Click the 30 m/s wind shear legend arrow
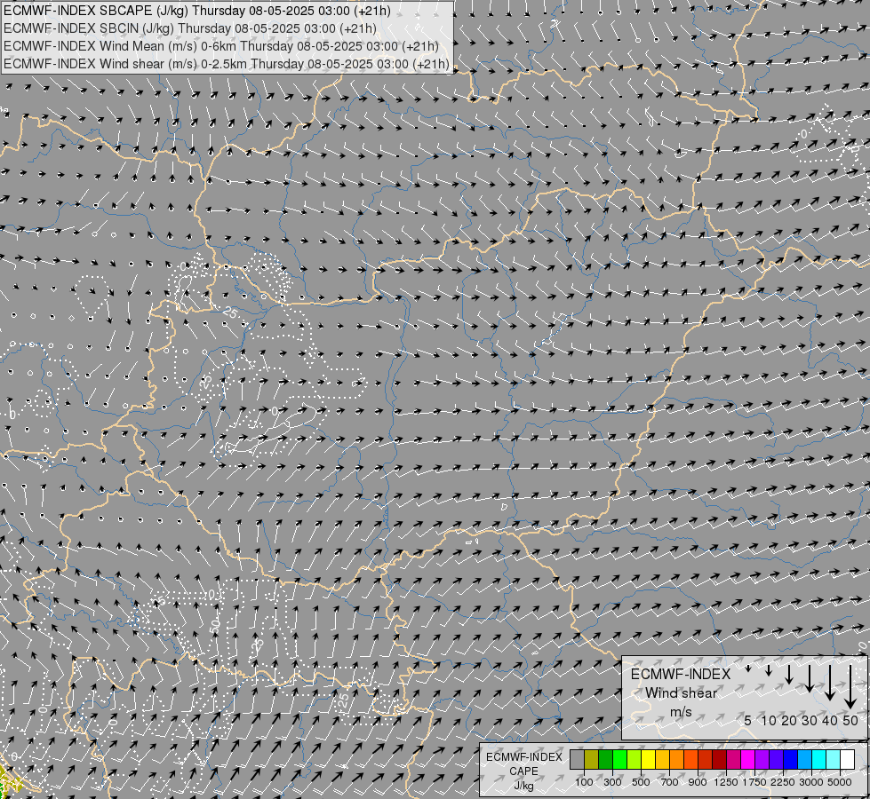The width and height of the screenshot is (870, 799). (810, 678)
